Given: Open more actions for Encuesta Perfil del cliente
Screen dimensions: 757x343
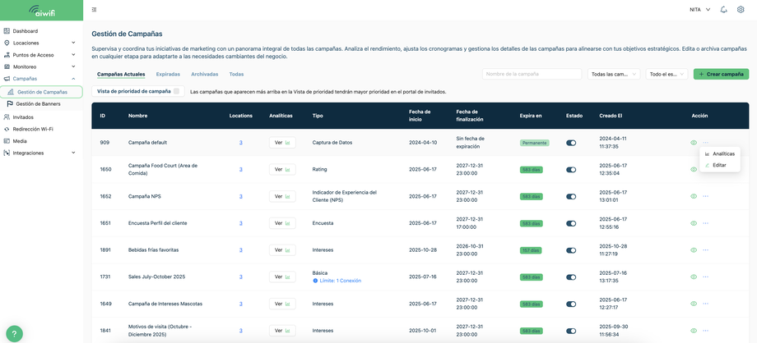Looking at the screenshot, I should click(x=706, y=223).
